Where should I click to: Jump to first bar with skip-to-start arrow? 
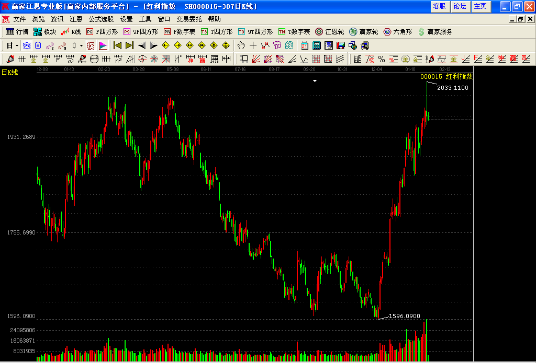point(118,45)
